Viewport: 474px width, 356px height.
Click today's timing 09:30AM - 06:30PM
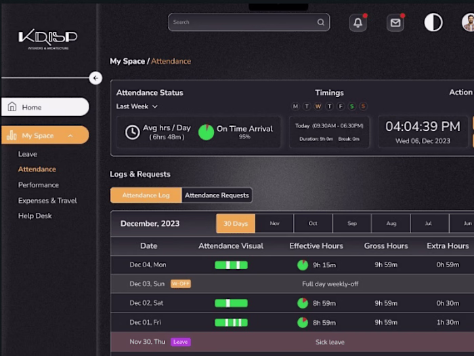[x=338, y=126]
